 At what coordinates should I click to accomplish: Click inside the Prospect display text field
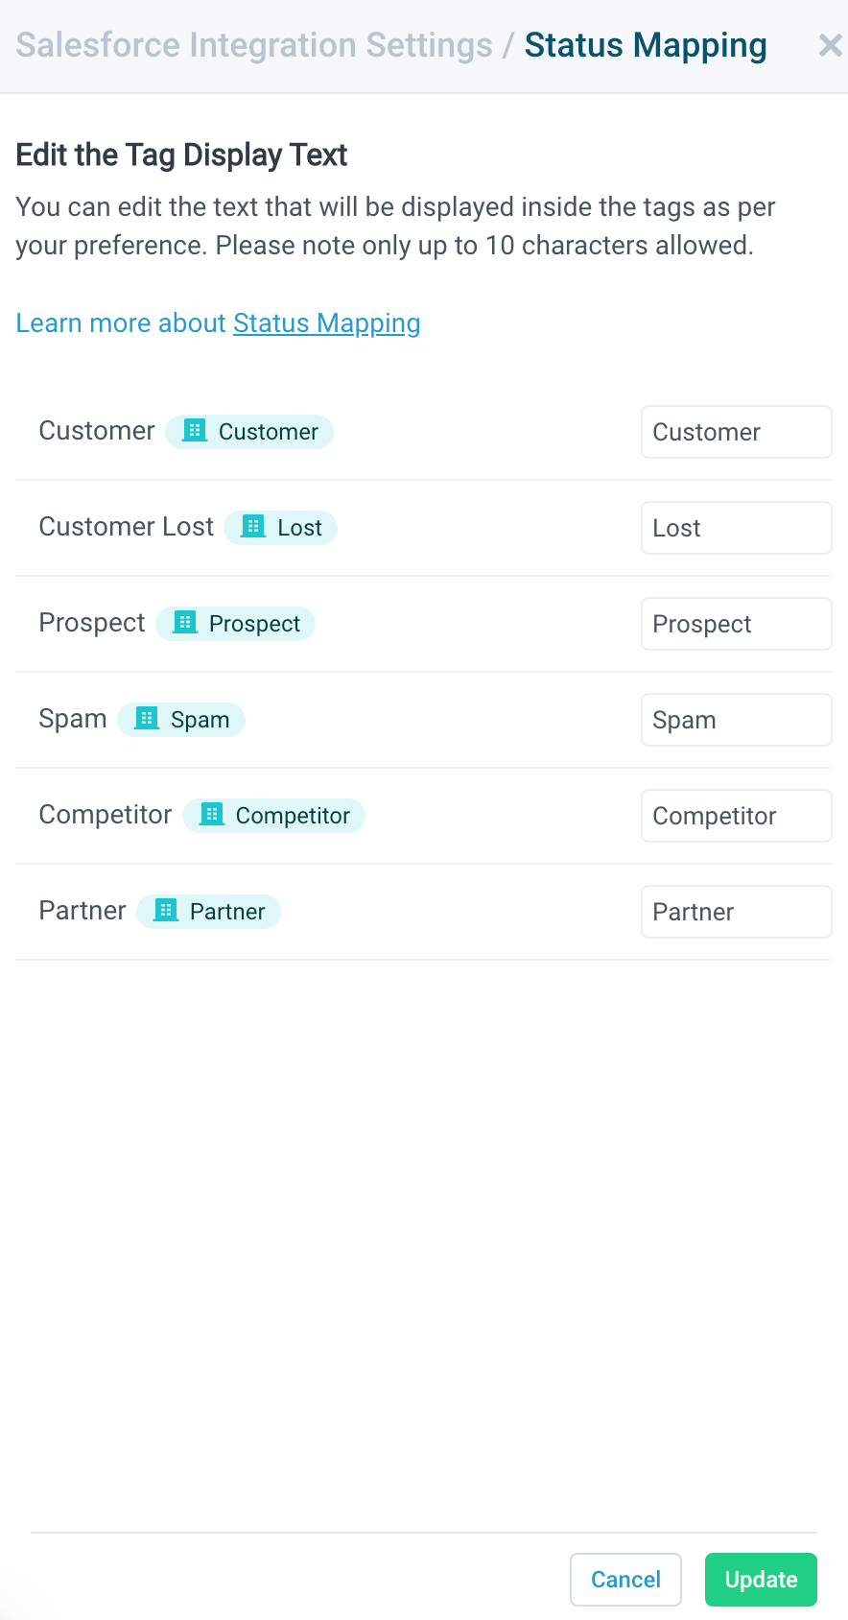[736, 624]
